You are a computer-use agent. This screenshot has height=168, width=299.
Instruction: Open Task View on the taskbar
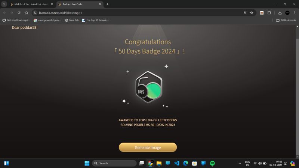pyautogui.click(x=142, y=163)
